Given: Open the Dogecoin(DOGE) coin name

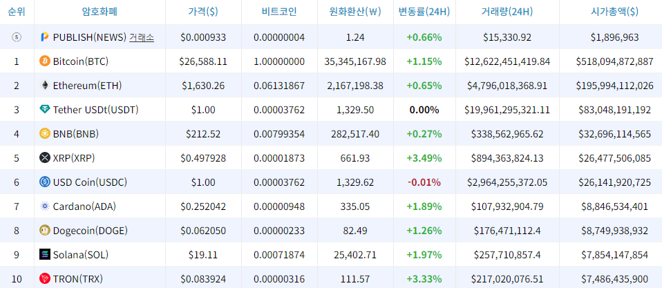Looking at the screenshot, I should point(91,231).
